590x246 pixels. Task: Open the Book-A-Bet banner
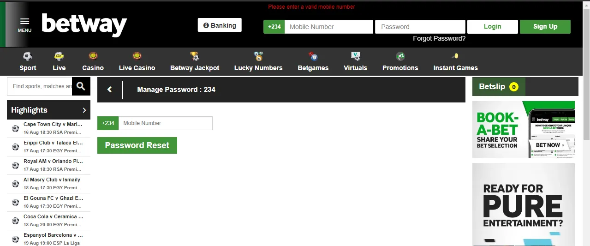(x=524, y=129)
